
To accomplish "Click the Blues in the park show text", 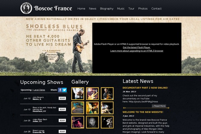I will [x=44, y=109].
